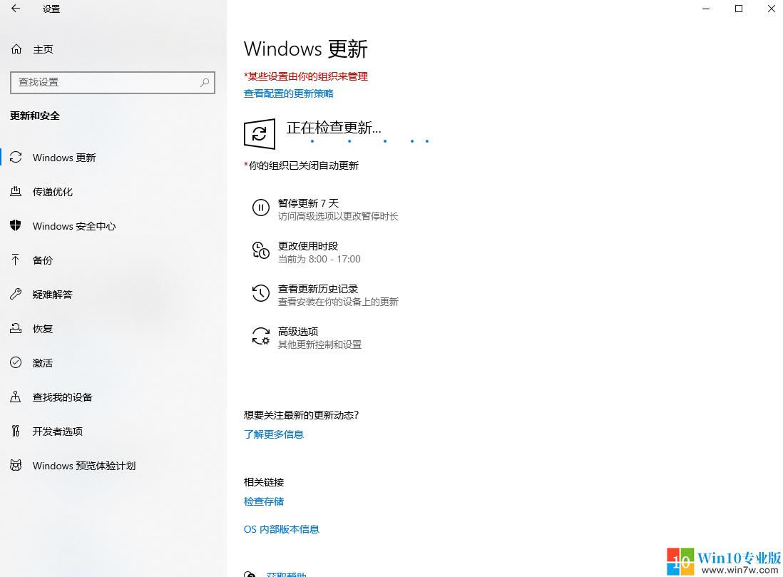Click the 正在检查更新... status text
Screen dimensions: 783x577
(x=334, y=128)
